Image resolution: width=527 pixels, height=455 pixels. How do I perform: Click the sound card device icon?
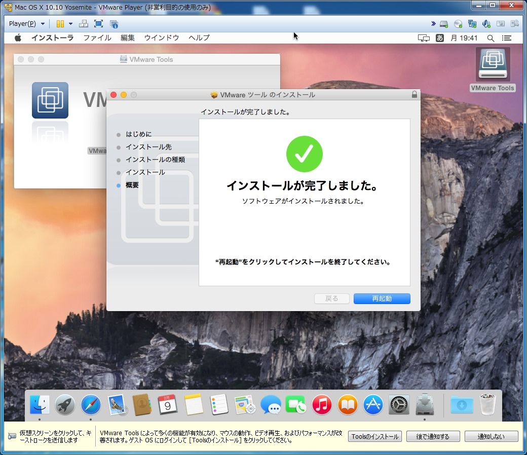click(x=486, y=24)
